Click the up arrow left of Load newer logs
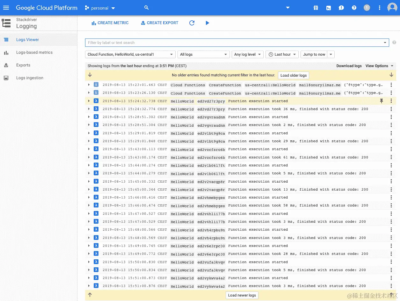This screenshot has width=400, height=301. [x=90, y=295]
